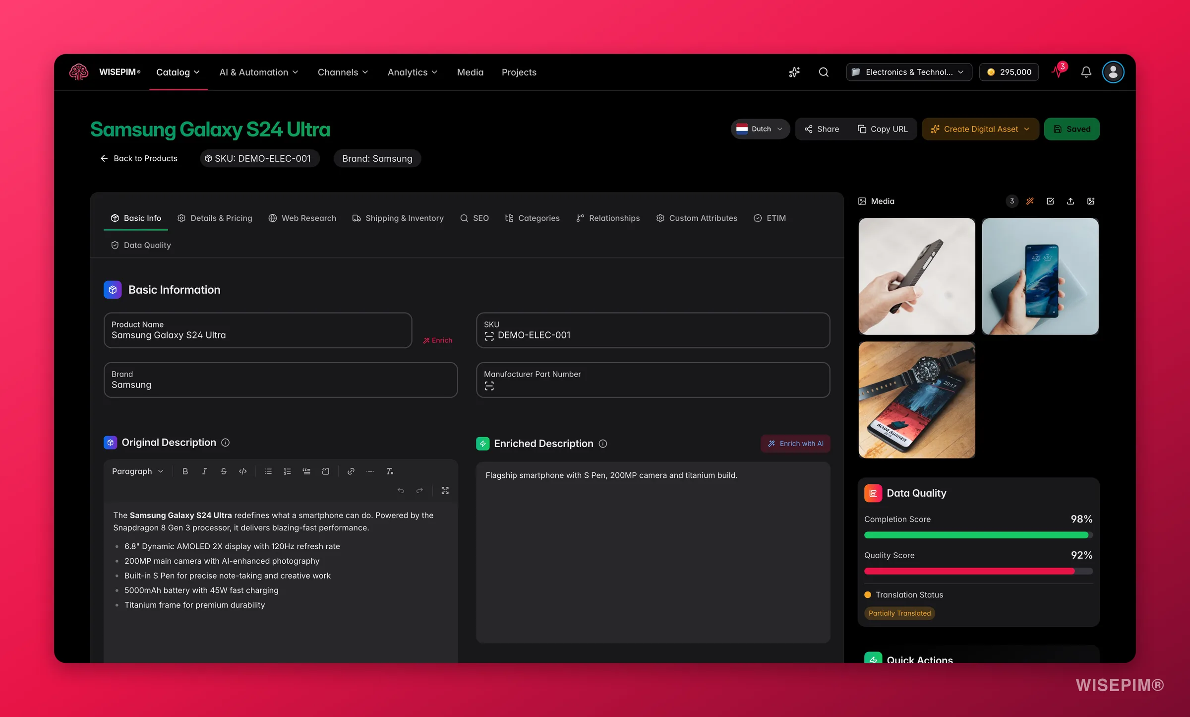Open the Channels menu

[x=343, y=72]
